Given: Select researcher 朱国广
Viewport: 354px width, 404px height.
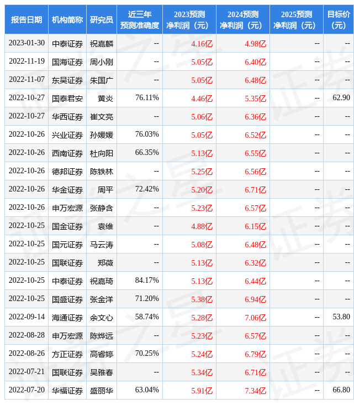Looking at the screenshot, I should (x=102, y=80).
